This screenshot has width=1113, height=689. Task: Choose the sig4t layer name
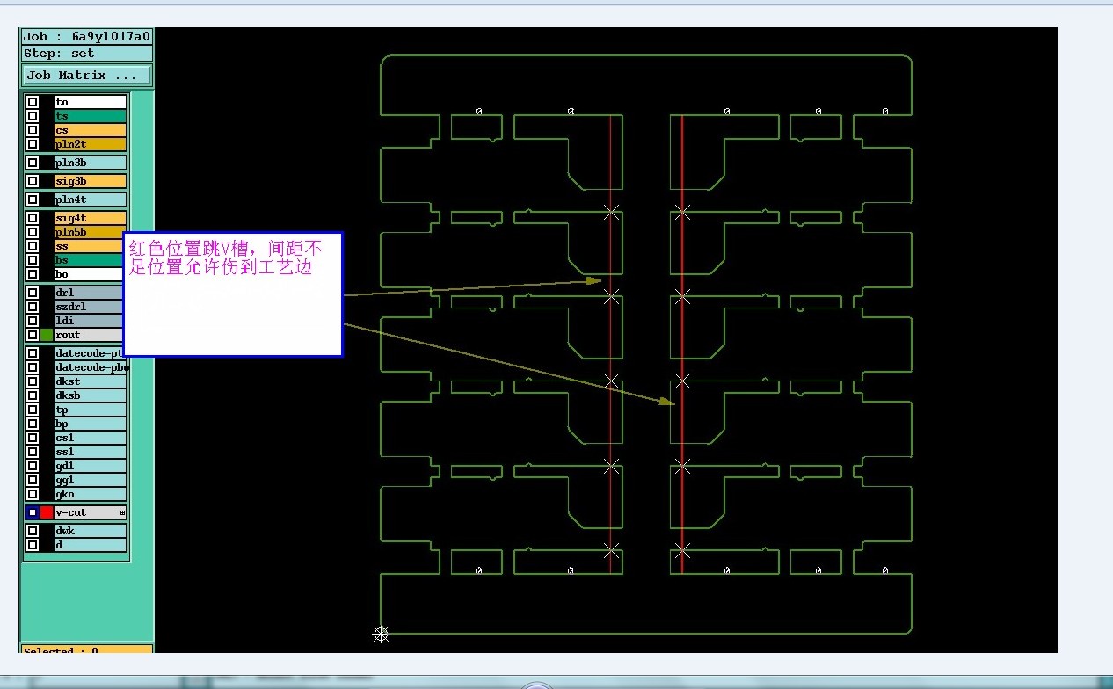click(x=91, y=218)
